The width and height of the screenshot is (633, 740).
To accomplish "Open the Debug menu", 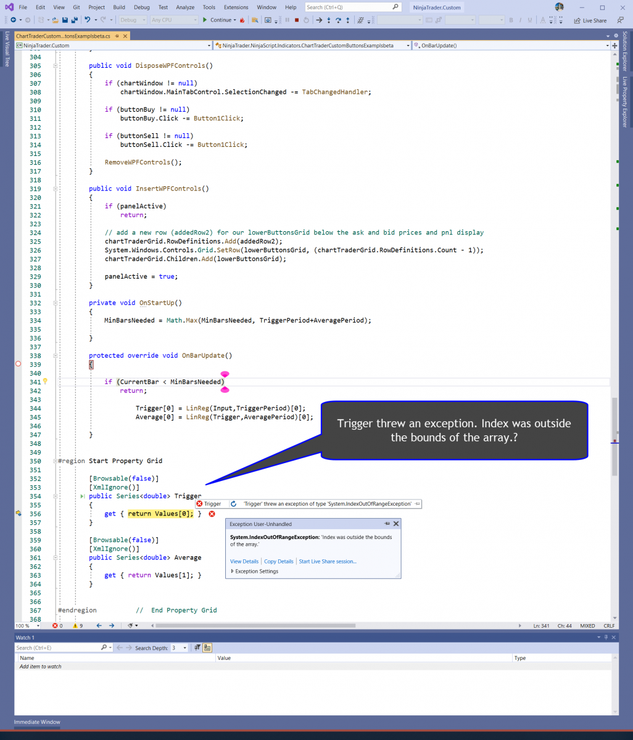I will (x=142, y=7).
